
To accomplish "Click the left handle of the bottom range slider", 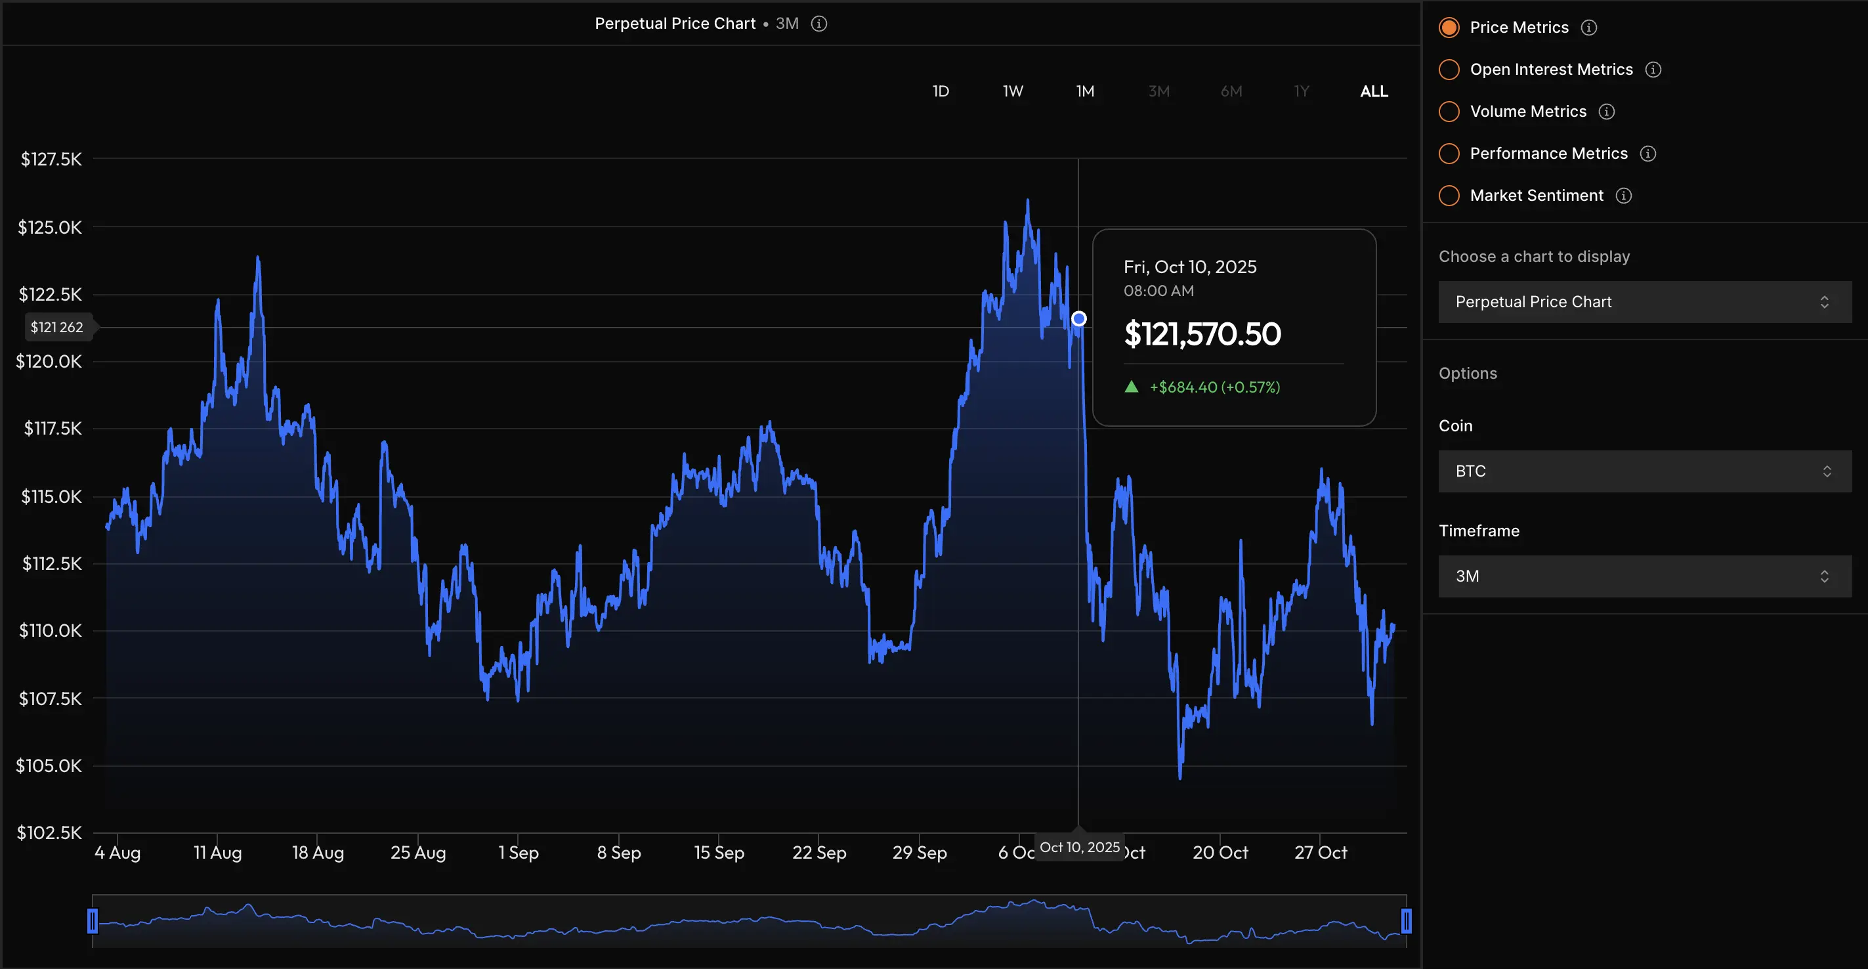I will point(93,920).
